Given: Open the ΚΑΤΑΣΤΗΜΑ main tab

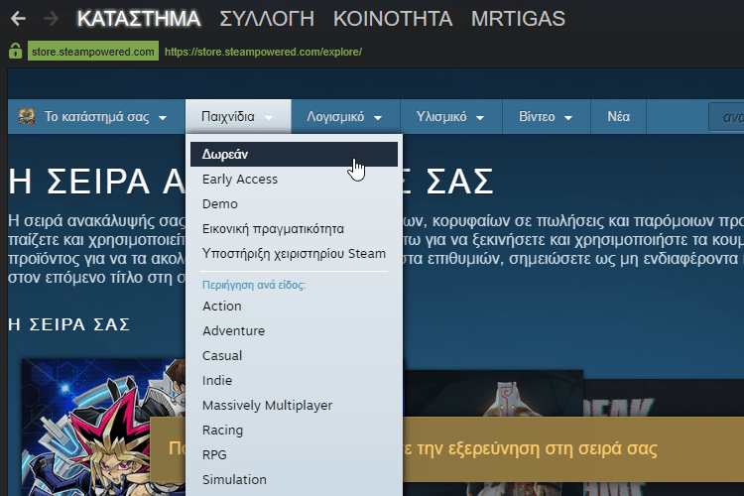Looking at the screenshot, I should (139, 19).
